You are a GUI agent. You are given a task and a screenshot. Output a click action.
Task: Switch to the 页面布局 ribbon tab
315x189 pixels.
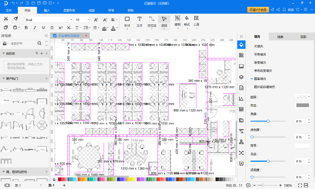[69, 10]
